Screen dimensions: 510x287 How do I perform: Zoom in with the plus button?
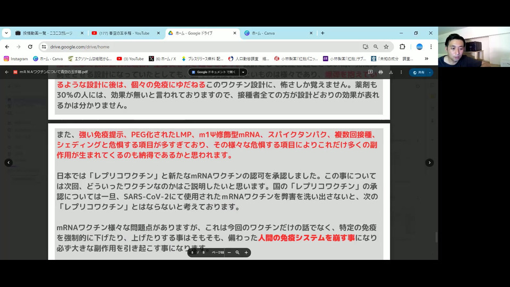coord(246,252)
